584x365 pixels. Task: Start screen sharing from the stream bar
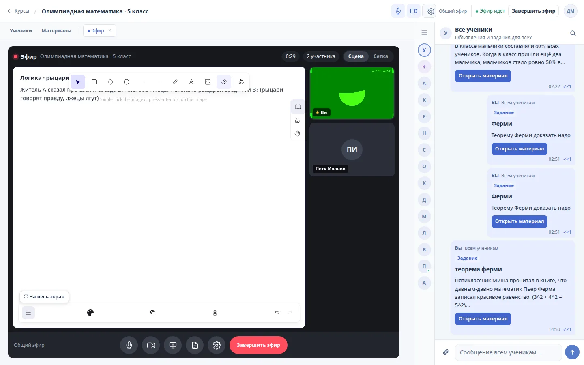(x=173, y=345)
